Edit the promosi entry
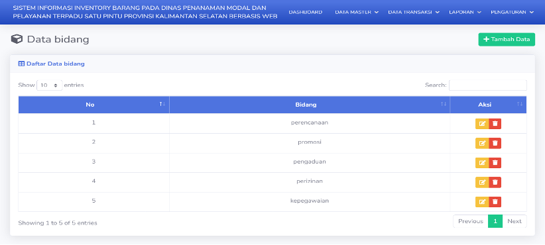Screen dimensions: 545x245 point(482,143)
